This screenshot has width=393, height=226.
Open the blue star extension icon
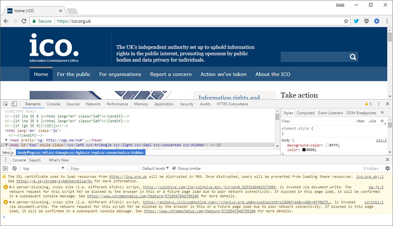[x=377, y=21]
